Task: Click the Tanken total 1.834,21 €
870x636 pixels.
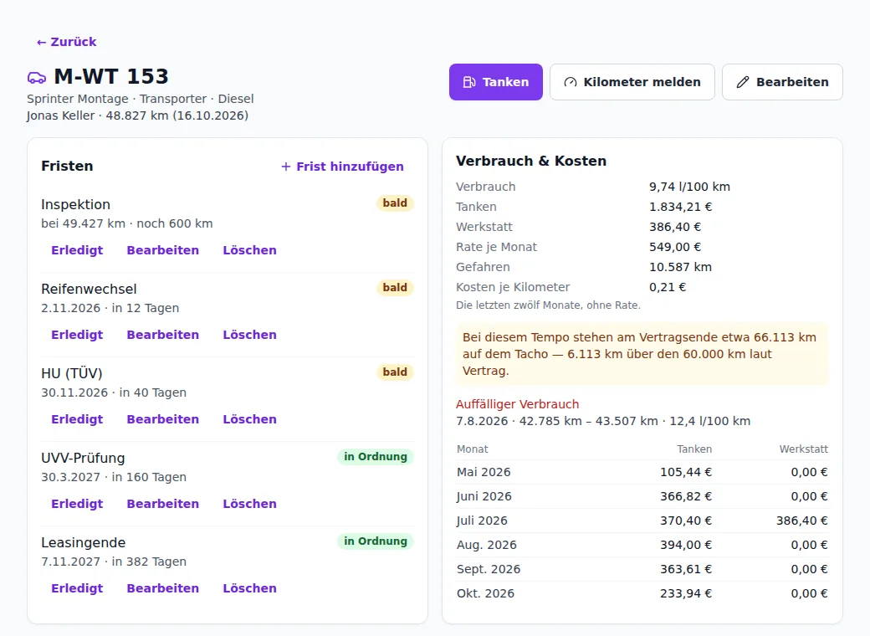Action: tap(681, 207)
